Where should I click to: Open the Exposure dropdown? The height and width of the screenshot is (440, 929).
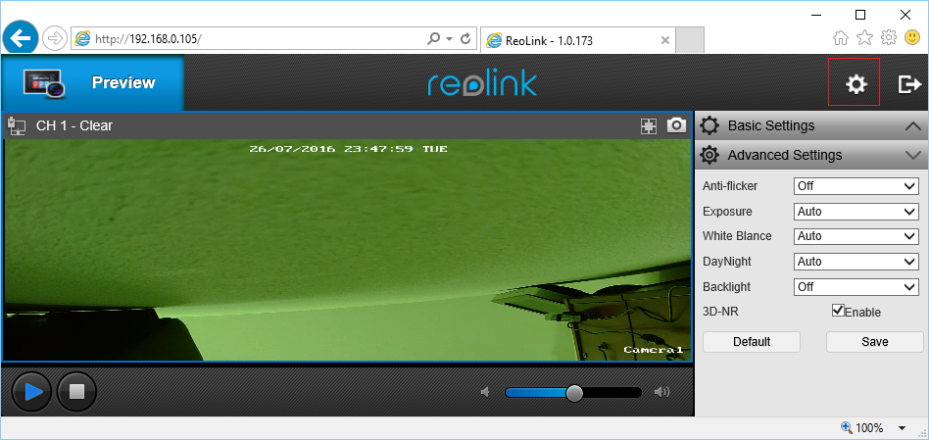coord(856,211)
